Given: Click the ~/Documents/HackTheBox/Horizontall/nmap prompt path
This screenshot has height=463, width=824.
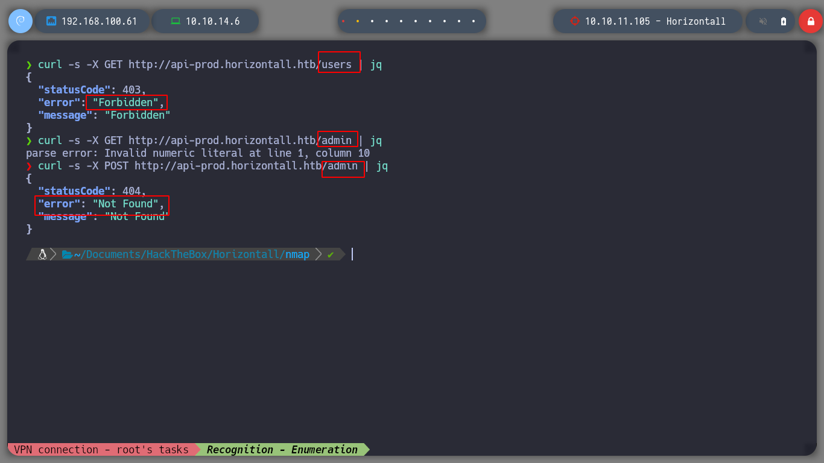Looking at the screenshot, I should 192,254.
